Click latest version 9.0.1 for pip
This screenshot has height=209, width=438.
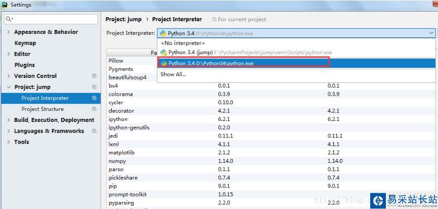point(333,186)
